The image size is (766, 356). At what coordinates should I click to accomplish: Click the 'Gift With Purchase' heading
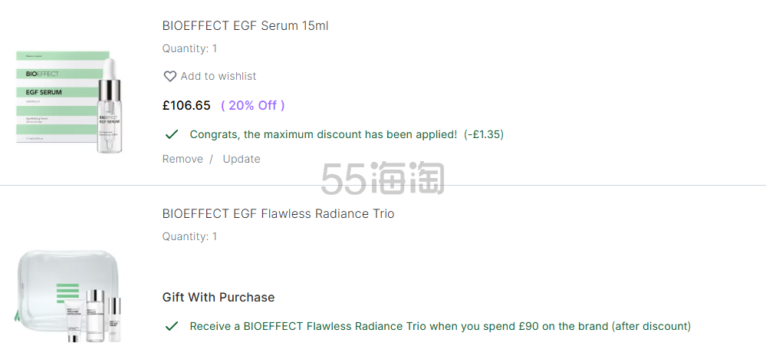[219, 298]
